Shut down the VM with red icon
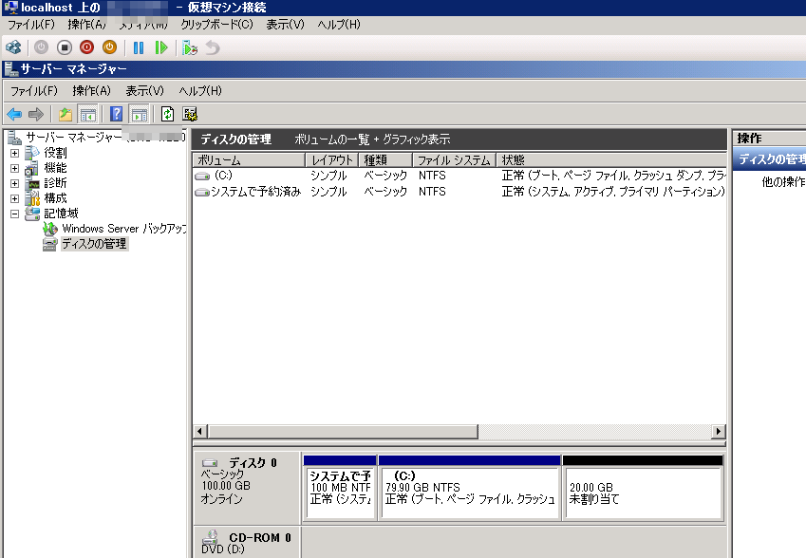Image resolution: width=806 pixels, height=558 pixels. [87, 47]
